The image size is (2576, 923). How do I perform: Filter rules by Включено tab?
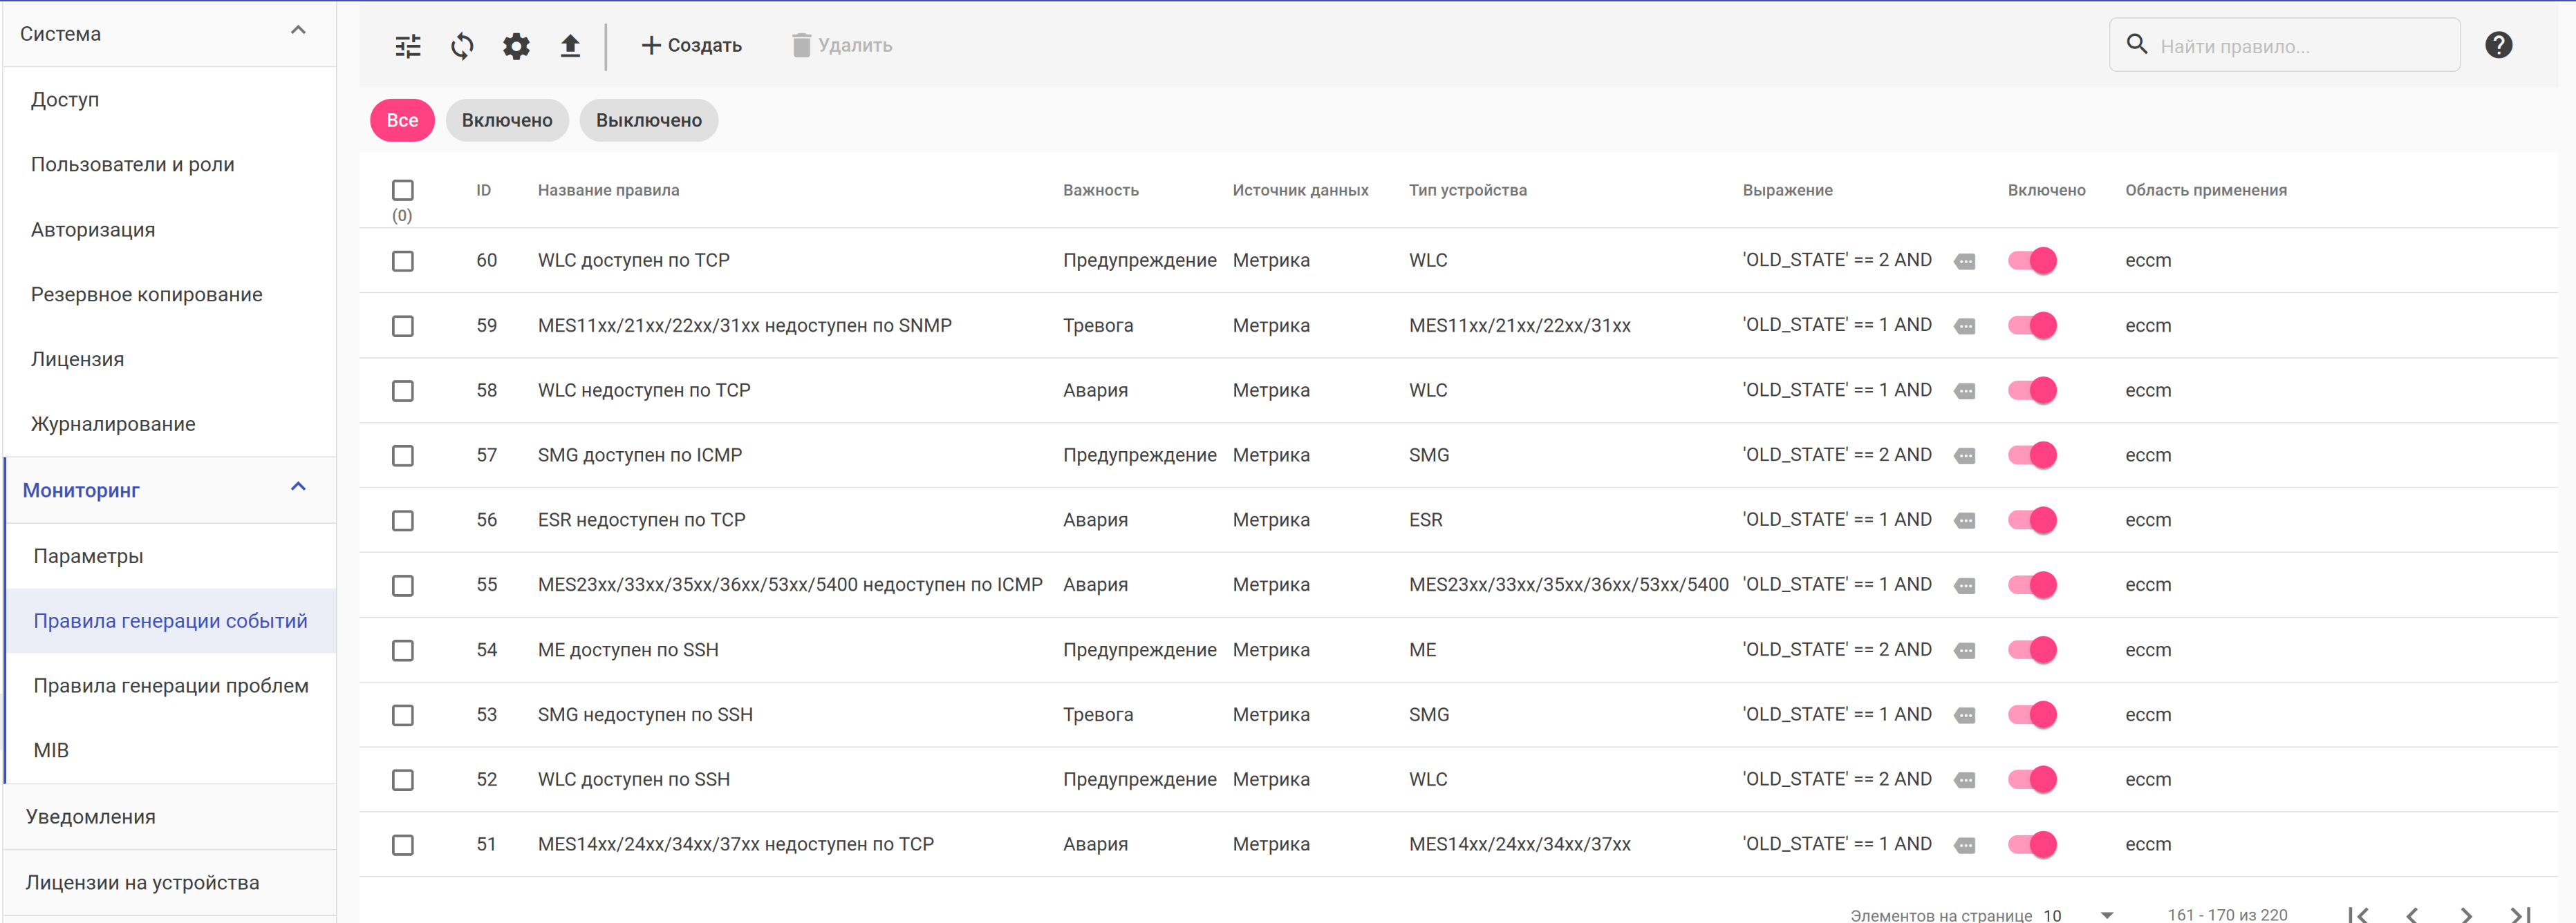point(507,121)
